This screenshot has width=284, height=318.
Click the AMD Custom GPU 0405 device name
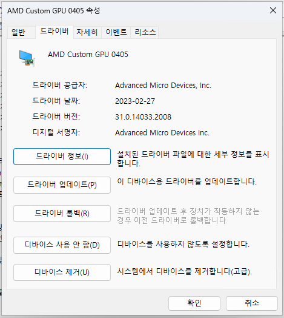pyautogui.click(x=88, y=55)
